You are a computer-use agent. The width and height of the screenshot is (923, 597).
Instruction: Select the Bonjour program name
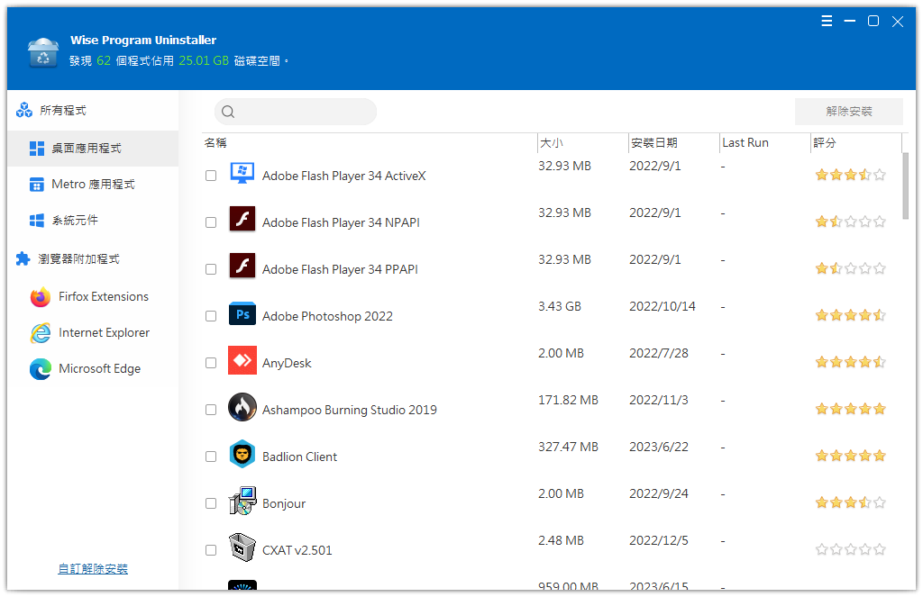pos(284,503)
